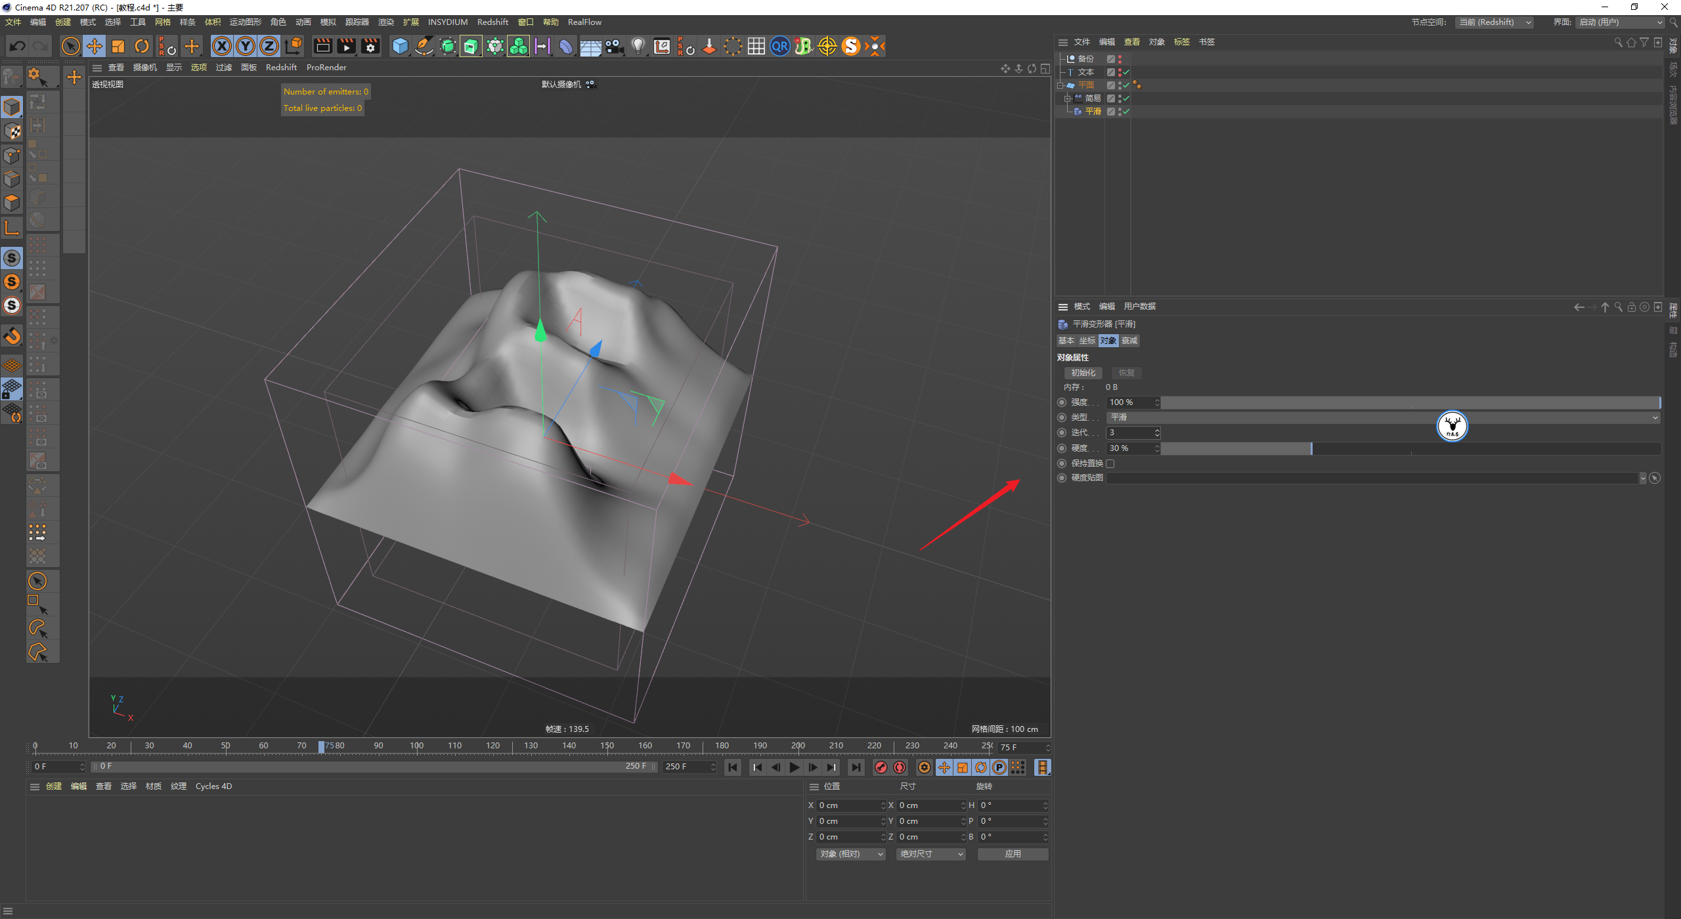Open Edit Render Settings icon

pyautogui.click(x=370, y=46)
